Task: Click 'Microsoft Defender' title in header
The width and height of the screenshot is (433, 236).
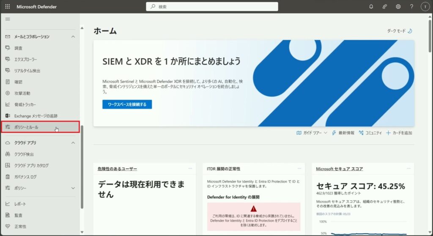Action: tap(36, 7)
